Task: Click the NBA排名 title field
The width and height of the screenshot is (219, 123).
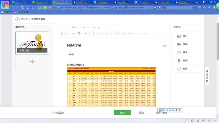Action: click(112, 45)
